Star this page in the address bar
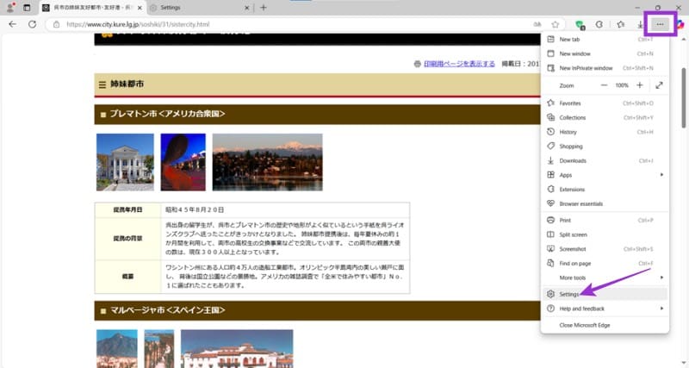The width and height of the screenshot is (689, 368). click(x=556, y=24)
